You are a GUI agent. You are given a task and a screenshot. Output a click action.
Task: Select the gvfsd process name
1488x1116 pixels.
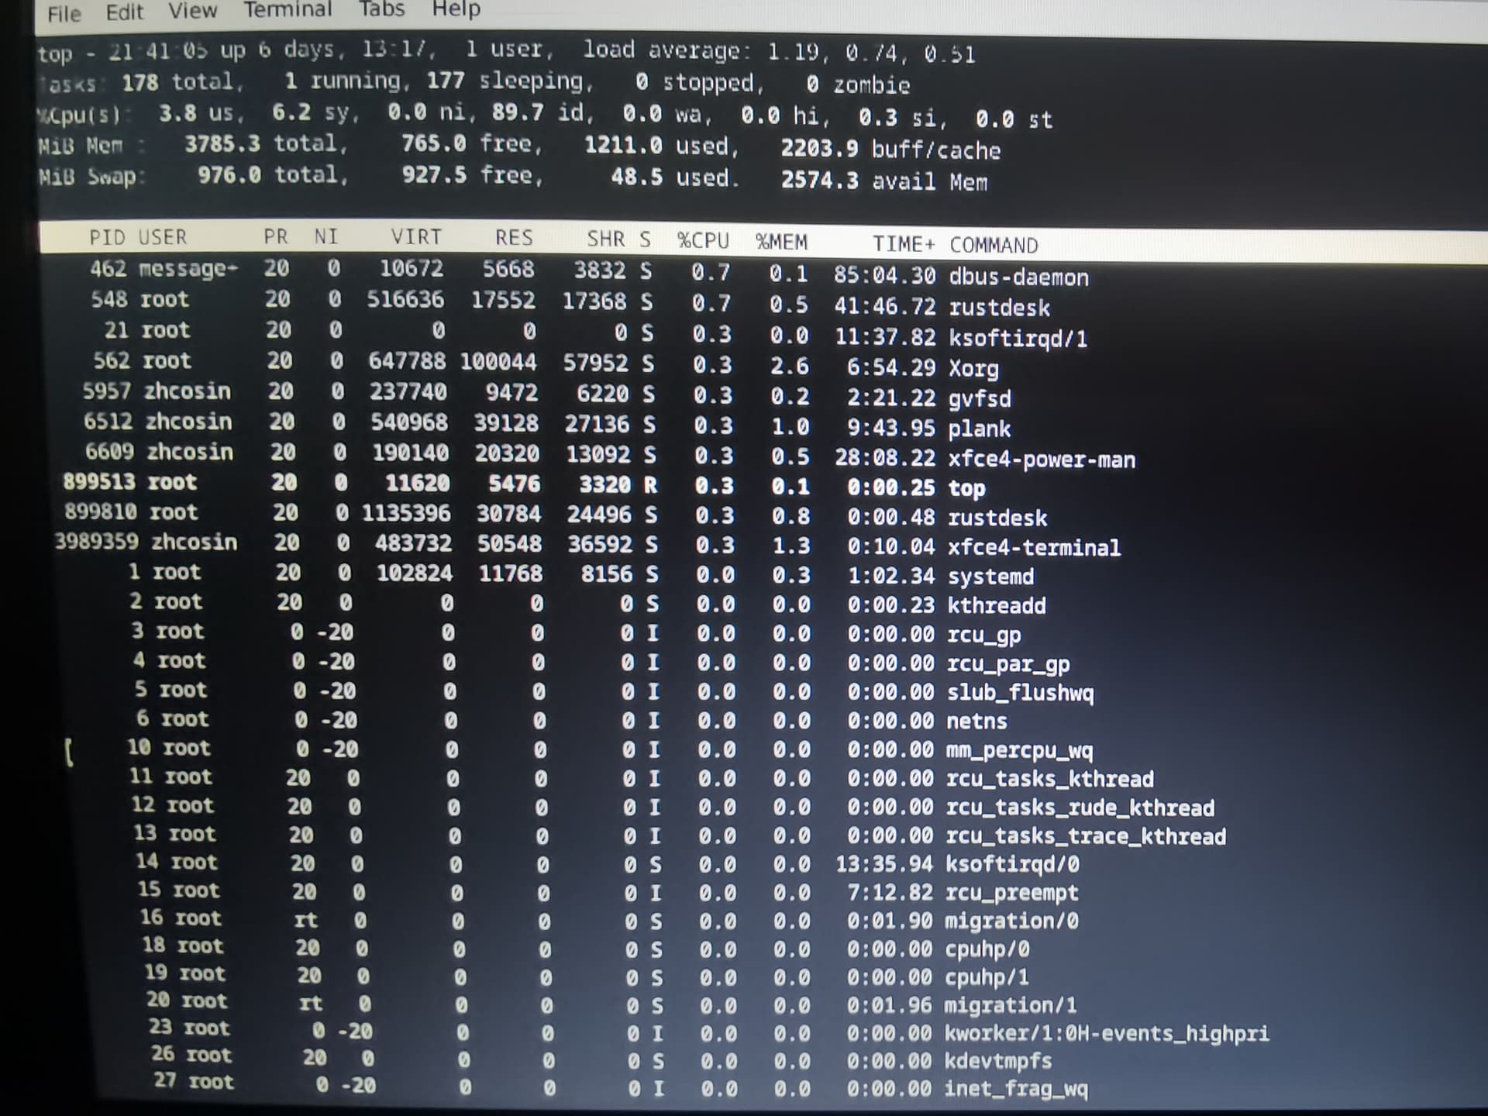[980, 398]
